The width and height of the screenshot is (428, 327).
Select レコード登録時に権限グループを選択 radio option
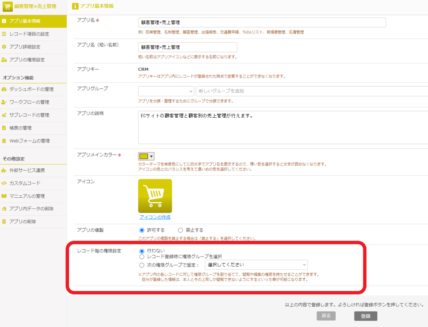141,257
